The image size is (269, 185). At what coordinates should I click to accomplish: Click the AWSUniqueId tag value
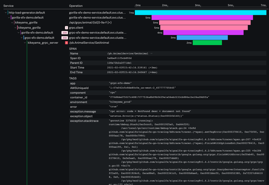point(142,88)
